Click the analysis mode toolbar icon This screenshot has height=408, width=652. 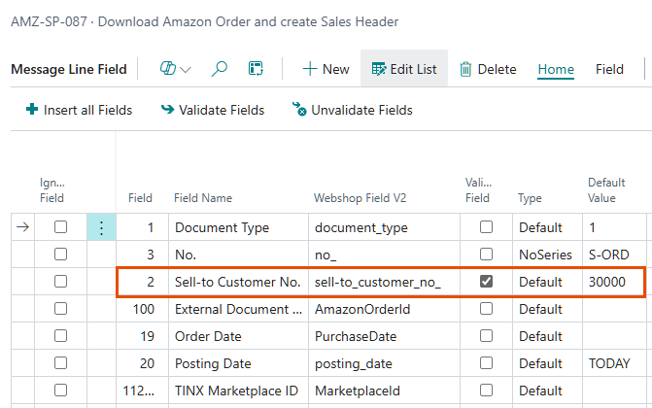[256, 69]
